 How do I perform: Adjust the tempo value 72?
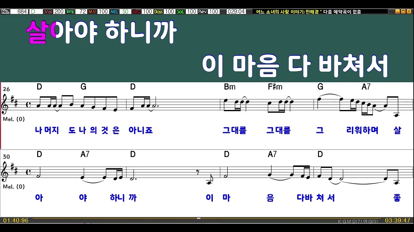(x=82, y=12)
